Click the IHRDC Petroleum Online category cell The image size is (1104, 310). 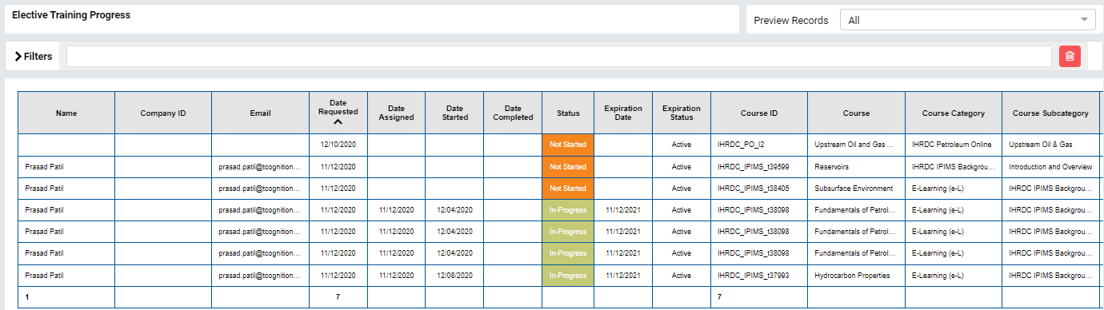(954, 145)
